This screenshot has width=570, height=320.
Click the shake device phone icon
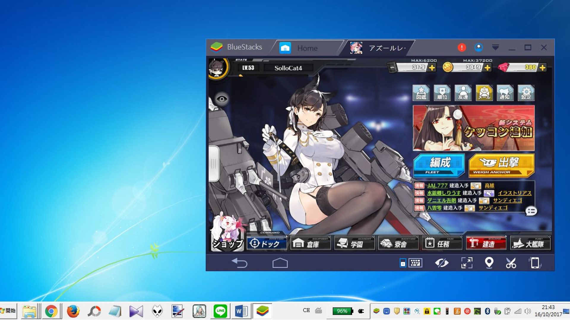pos(535,263)
